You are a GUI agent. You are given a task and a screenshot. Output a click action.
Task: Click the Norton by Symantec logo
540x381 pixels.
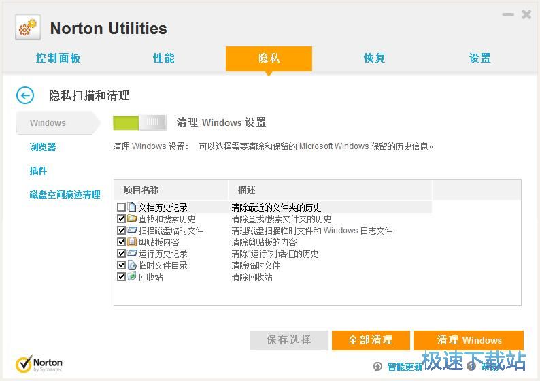coord(39,365)
